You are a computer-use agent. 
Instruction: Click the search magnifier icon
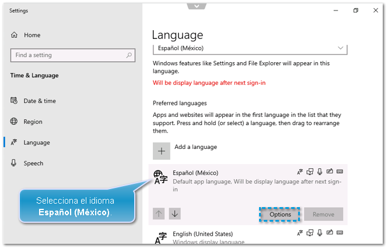click(x=129, y=55)
